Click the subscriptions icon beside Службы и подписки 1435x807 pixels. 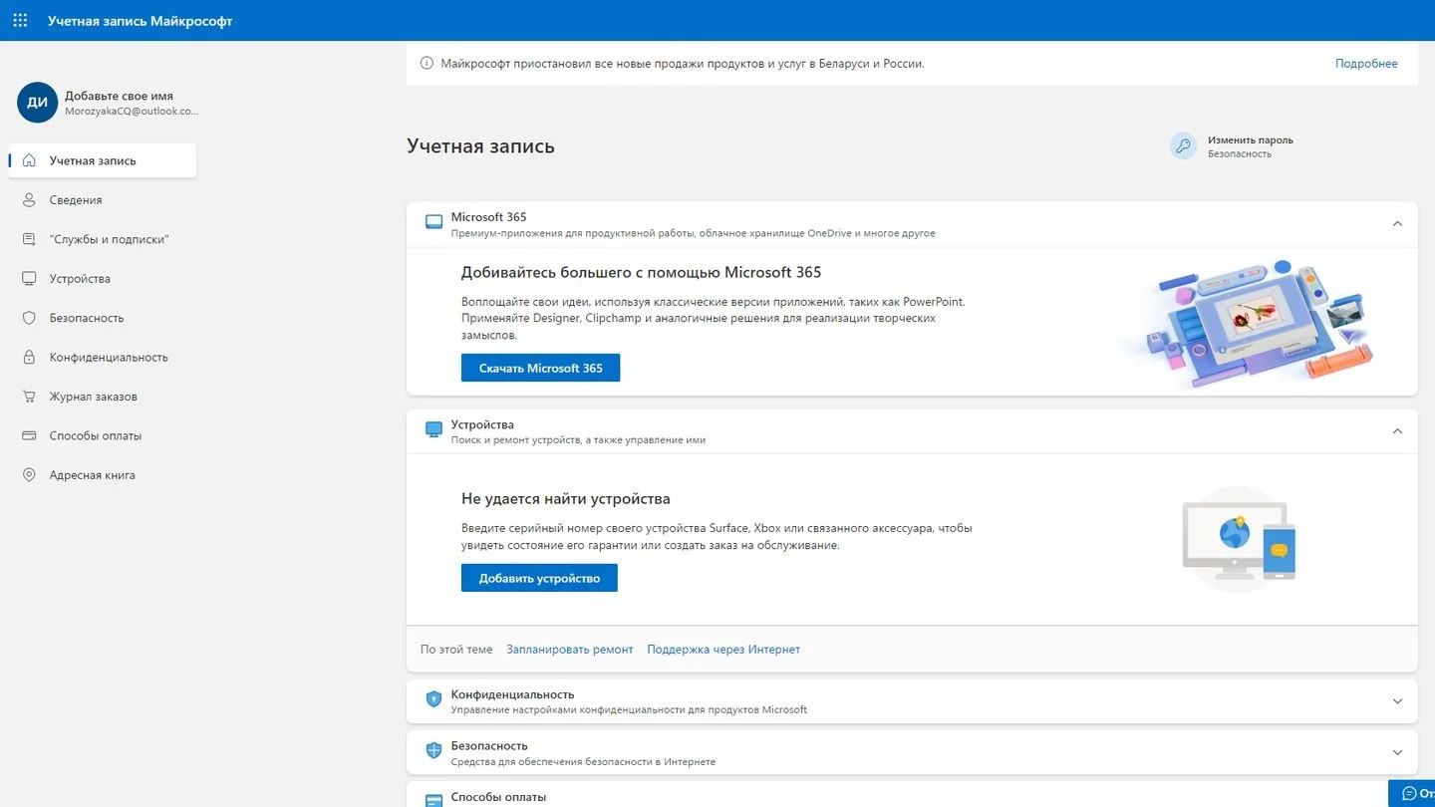[x=29, y=239]
